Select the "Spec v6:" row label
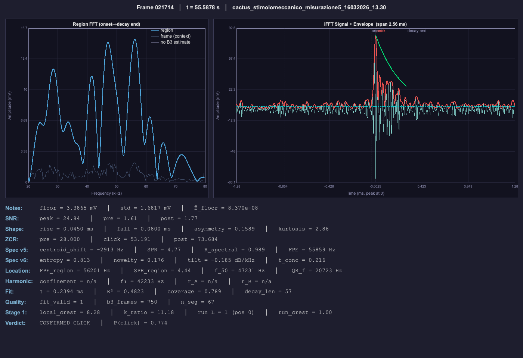This screenshot has height=358, width=523. pos(16,260)
